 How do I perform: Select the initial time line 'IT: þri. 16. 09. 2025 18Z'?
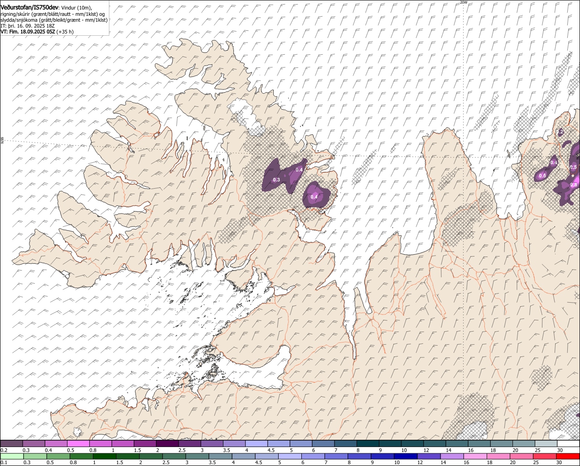tap(28, 26)
